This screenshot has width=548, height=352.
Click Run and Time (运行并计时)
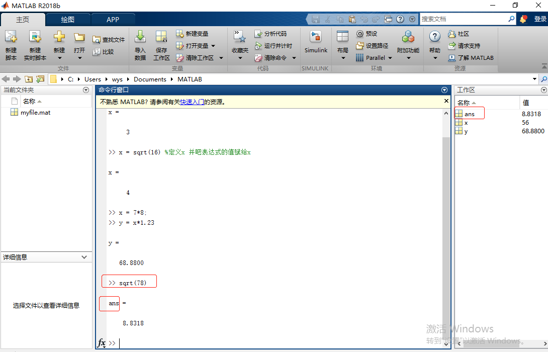(x=273, y=46)
